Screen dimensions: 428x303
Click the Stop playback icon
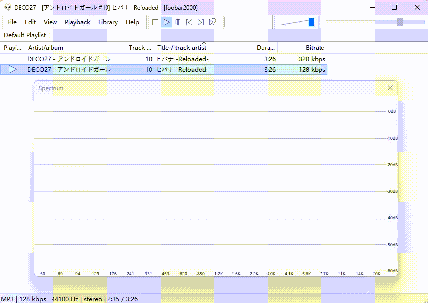[x=155, y=22]
